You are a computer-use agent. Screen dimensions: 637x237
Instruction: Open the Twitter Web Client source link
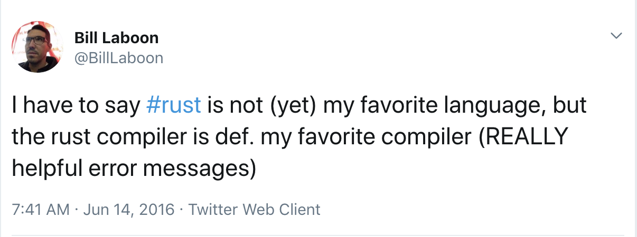coord(254,209)
